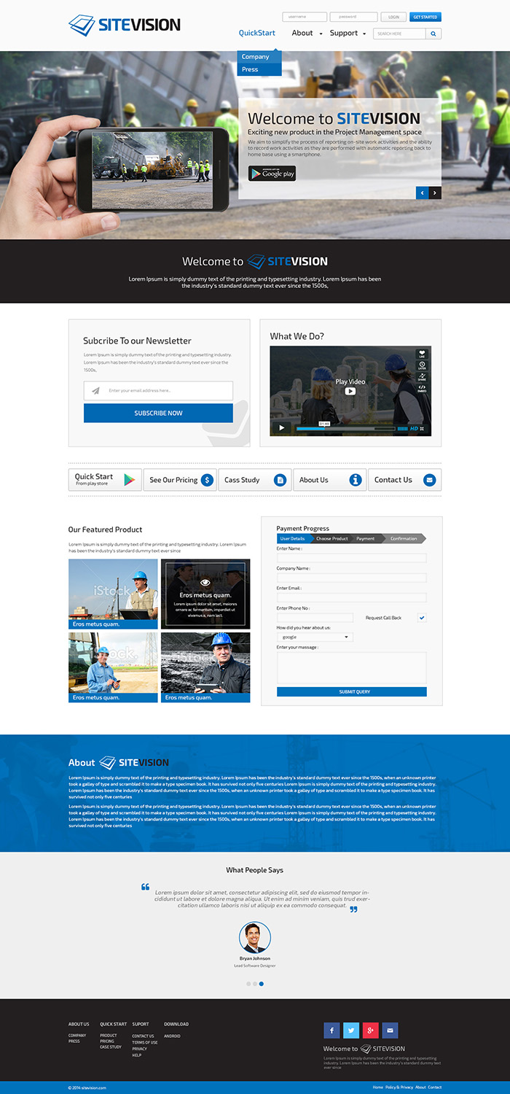Focus the Company Name field
510x1094 pixels.
352,578
